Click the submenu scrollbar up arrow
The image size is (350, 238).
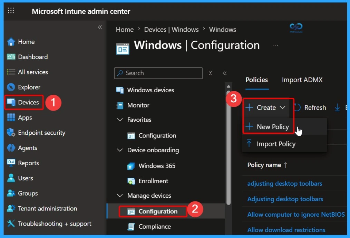coord(229,86)
